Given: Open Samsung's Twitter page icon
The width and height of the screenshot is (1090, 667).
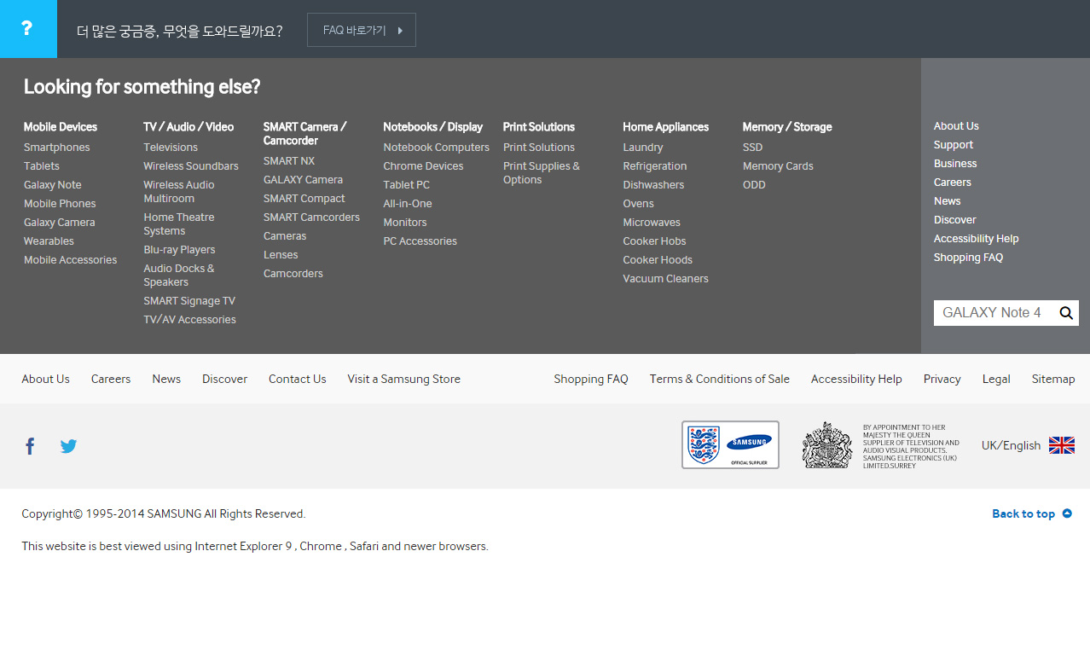Looking at the screenshot, I should point(69,446).
